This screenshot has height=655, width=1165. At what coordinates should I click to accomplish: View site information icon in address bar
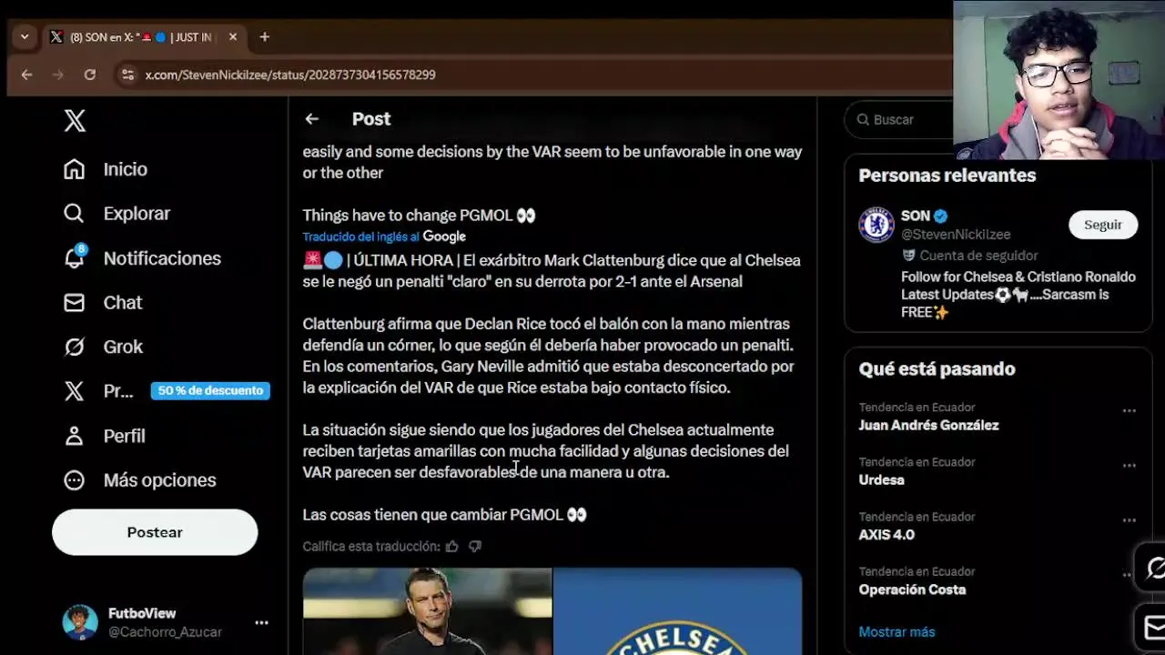coord(128,75)
